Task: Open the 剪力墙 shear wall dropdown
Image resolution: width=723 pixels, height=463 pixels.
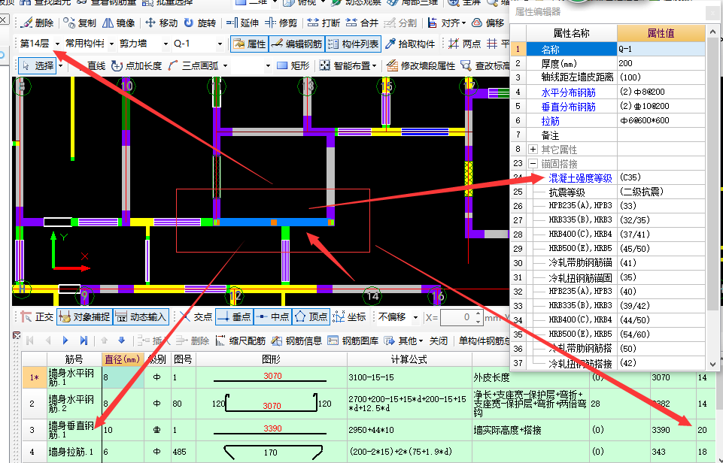Action: point(166,44)
